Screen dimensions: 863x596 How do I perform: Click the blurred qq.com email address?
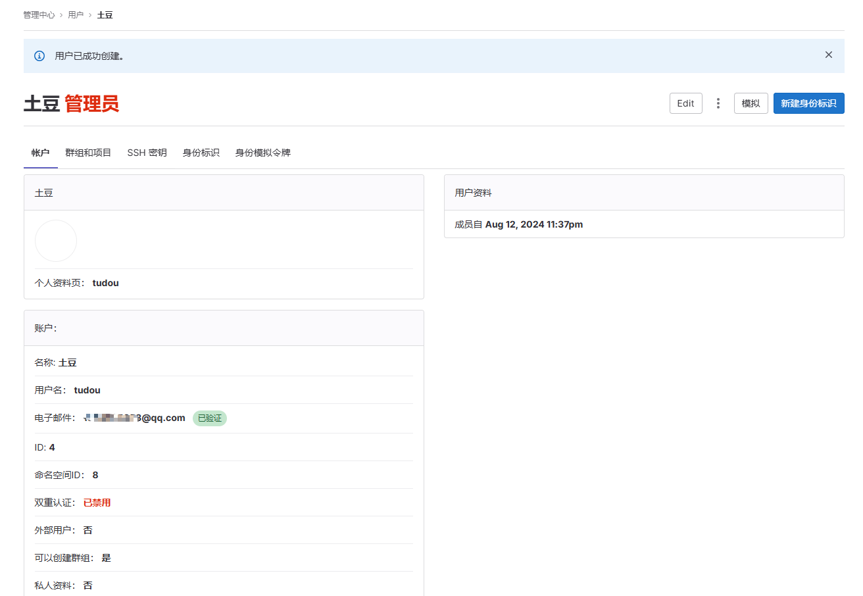[x=134, y=418]
